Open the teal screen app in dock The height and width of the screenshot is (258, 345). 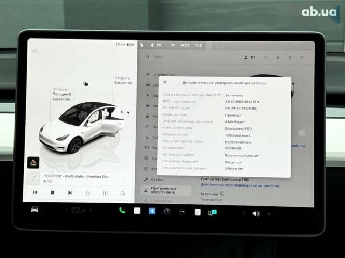pyautogui.click(x=212, y=212)
